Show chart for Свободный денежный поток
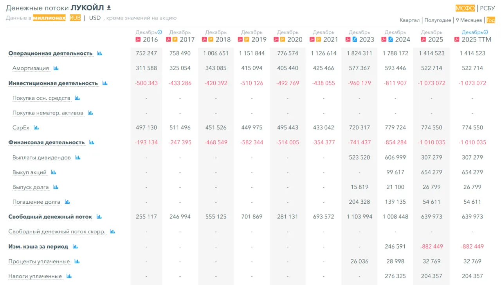The height and width of the screenshot is (285, 501). click(99, 217)
